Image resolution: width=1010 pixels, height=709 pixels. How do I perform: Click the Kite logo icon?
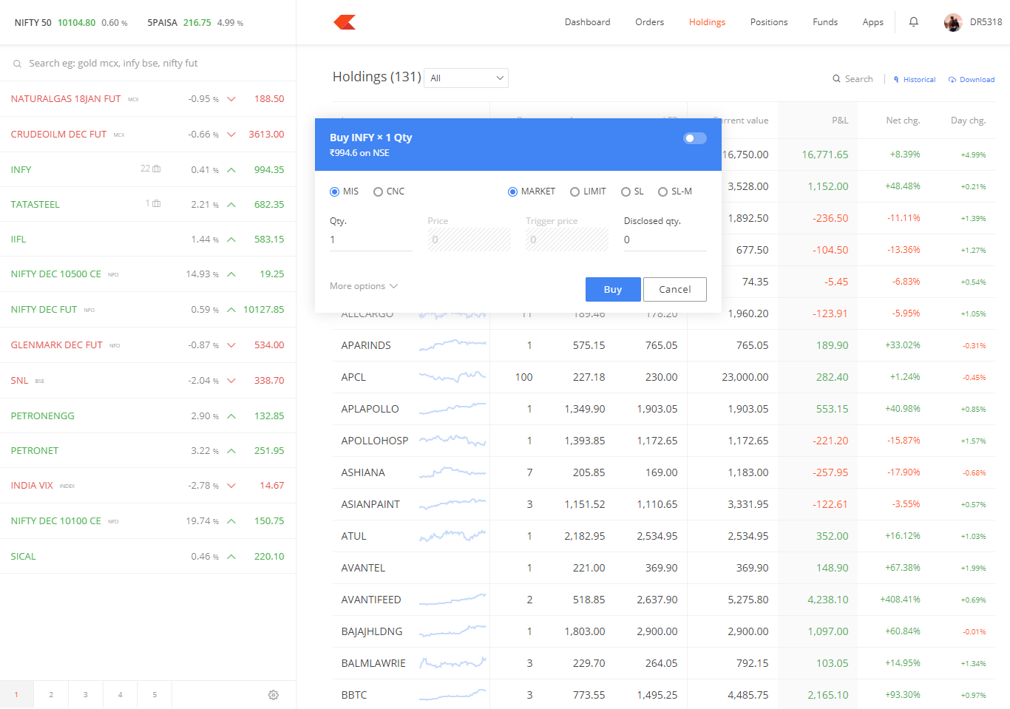pyautogui.click(x=345, y=22)
